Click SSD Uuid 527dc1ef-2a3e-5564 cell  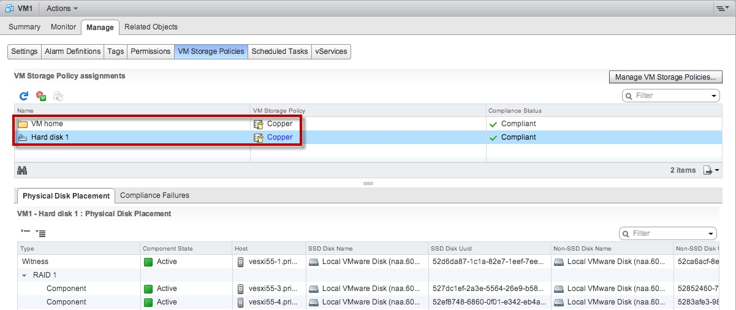coord(489,289)
